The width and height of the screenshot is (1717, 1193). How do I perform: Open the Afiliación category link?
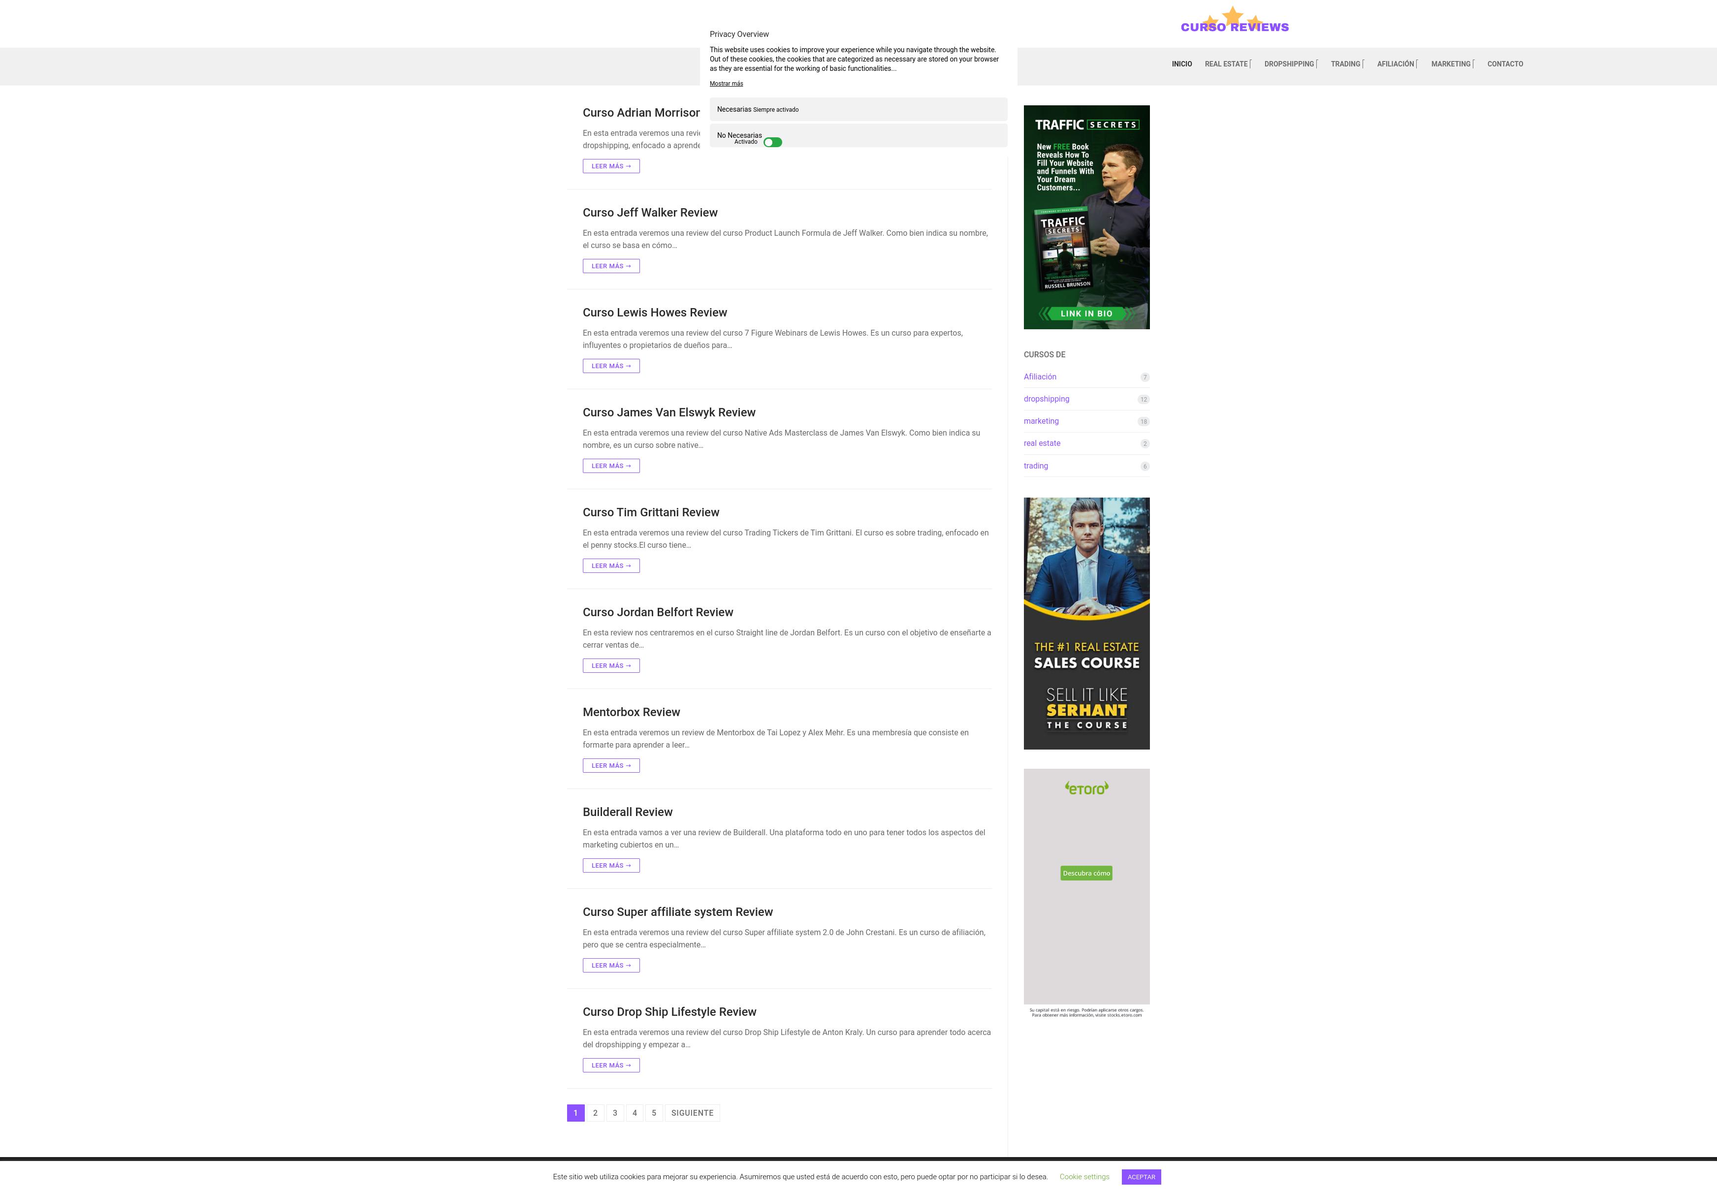tap(1040, 377)
